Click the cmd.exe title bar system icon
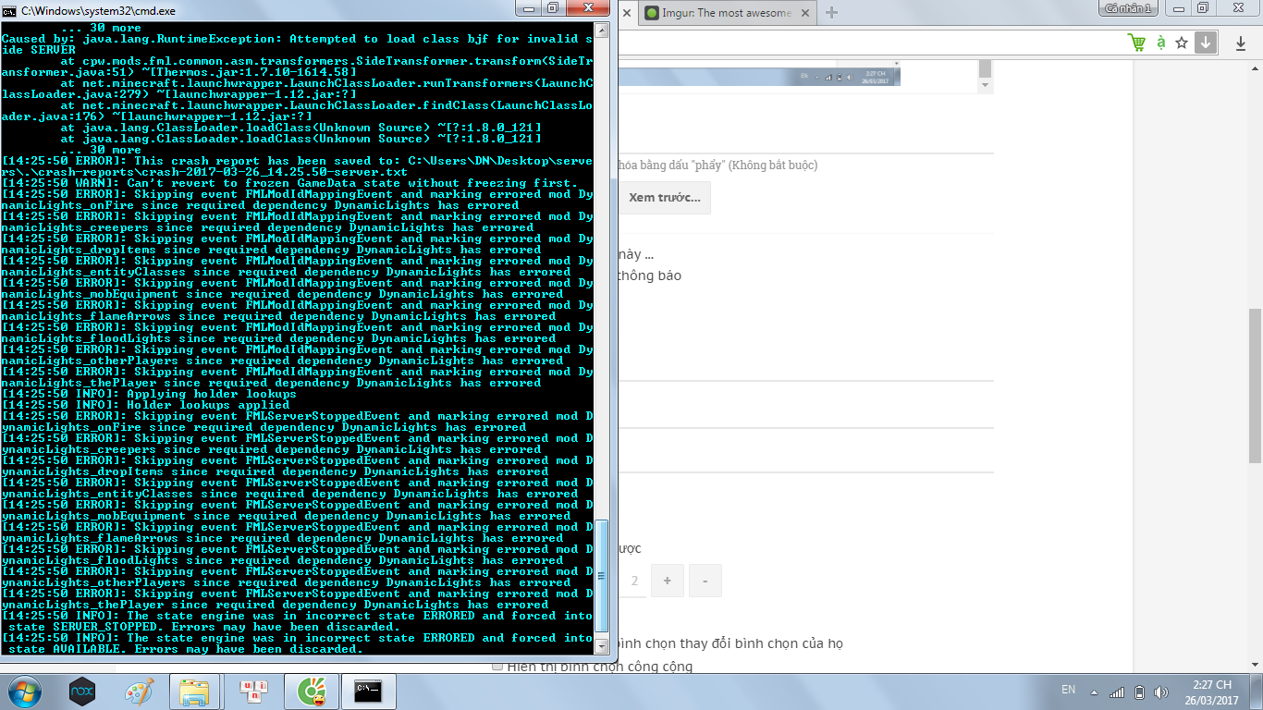Viewport: 1263px width, 710px height. (x=9, y=10)
